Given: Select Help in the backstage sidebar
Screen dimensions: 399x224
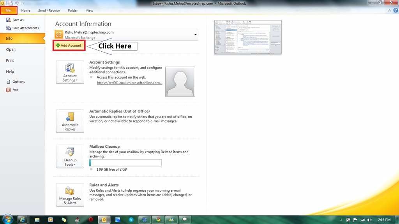Looking at the screenshot, I should (10, 72).
